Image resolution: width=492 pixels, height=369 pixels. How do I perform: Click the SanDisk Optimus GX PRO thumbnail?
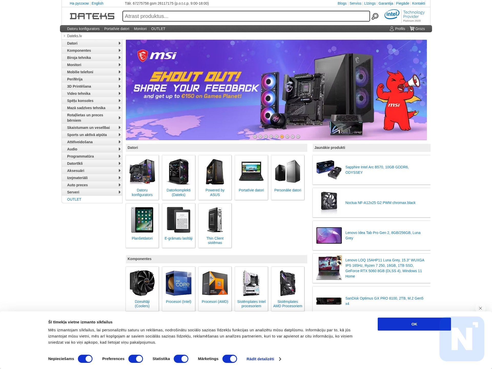click(x=329, y=301)
